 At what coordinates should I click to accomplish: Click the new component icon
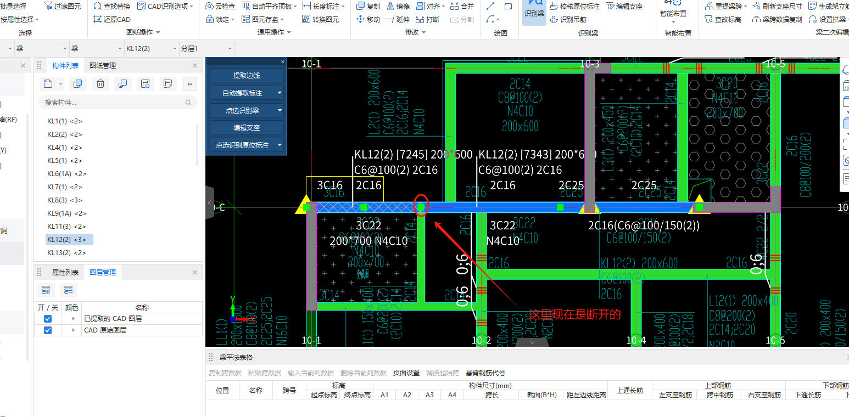[x=48, y=84]
